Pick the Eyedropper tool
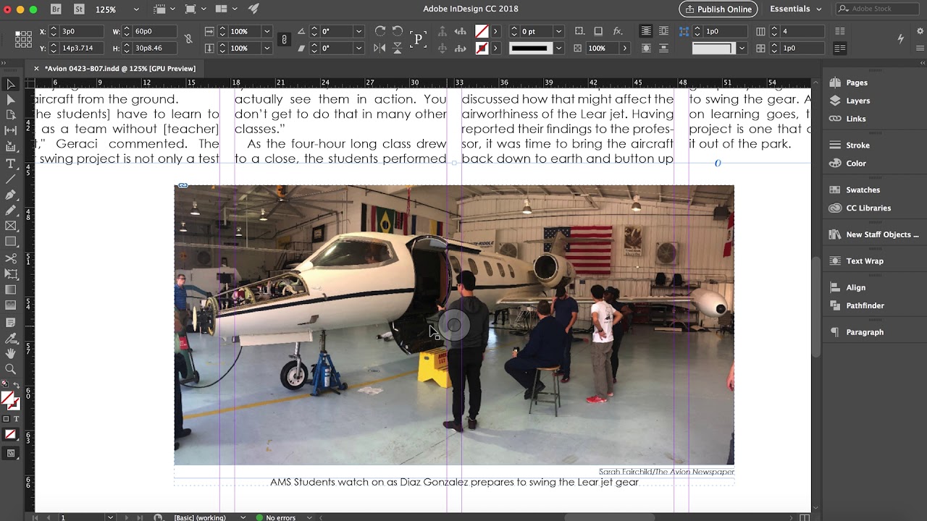 (x=10, y=338)
